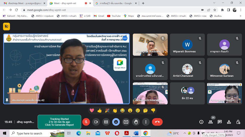Open the Kahoot bookmark

(x=16, y=16)
